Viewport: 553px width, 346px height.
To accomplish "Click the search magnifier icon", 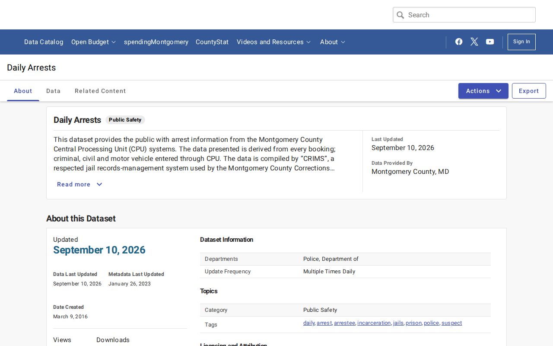I will pos(400,15).
